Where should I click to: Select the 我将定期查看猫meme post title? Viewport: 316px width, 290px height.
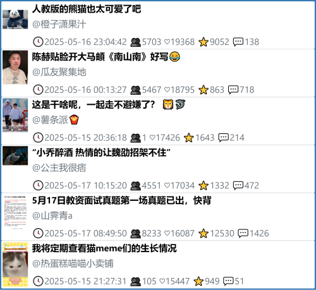[x=104, y=248]
